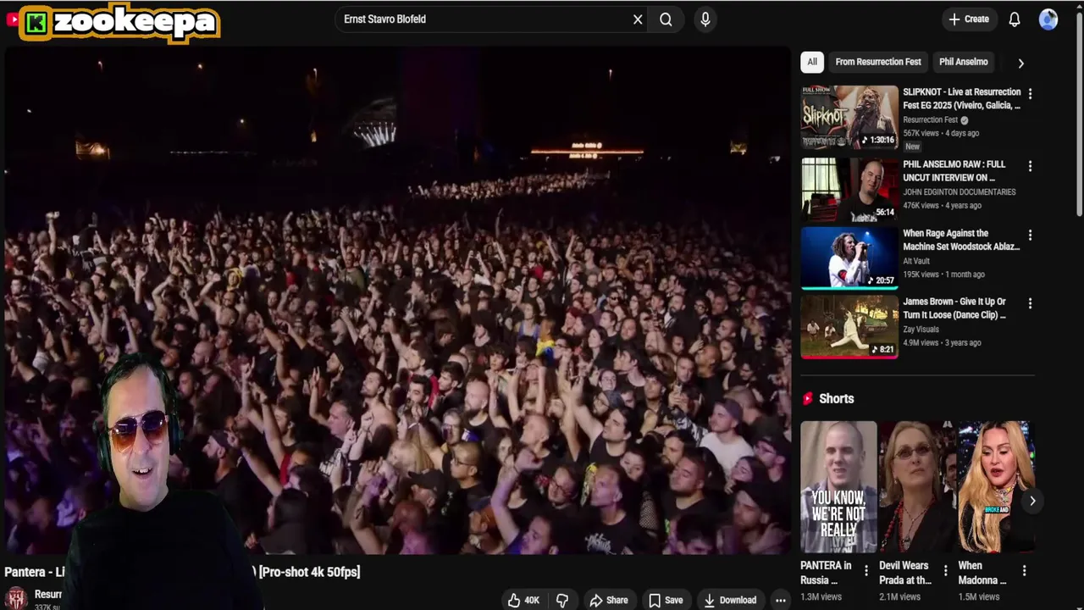Open options for When Madonna short
The height and width of the screenshot is (610, 1084).
[x=1024, y=571]
